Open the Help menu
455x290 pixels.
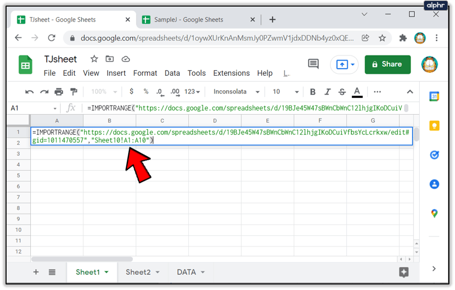pyautogui.click(x=265, y=73)
